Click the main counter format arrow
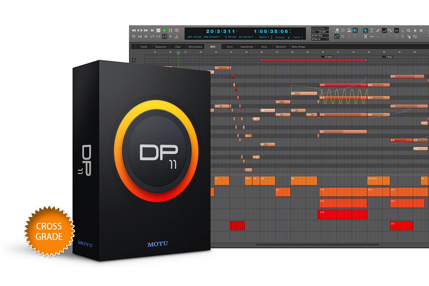429x286 pixels. tap(237, 31)
